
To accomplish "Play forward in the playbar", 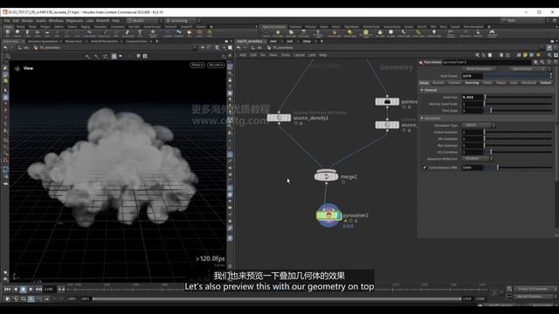I will click(31, 290).
